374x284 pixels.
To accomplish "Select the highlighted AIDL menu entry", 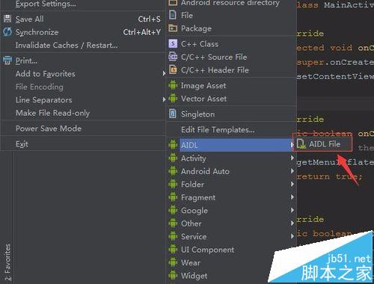I will pyautogui.click(x=231, y=145).
